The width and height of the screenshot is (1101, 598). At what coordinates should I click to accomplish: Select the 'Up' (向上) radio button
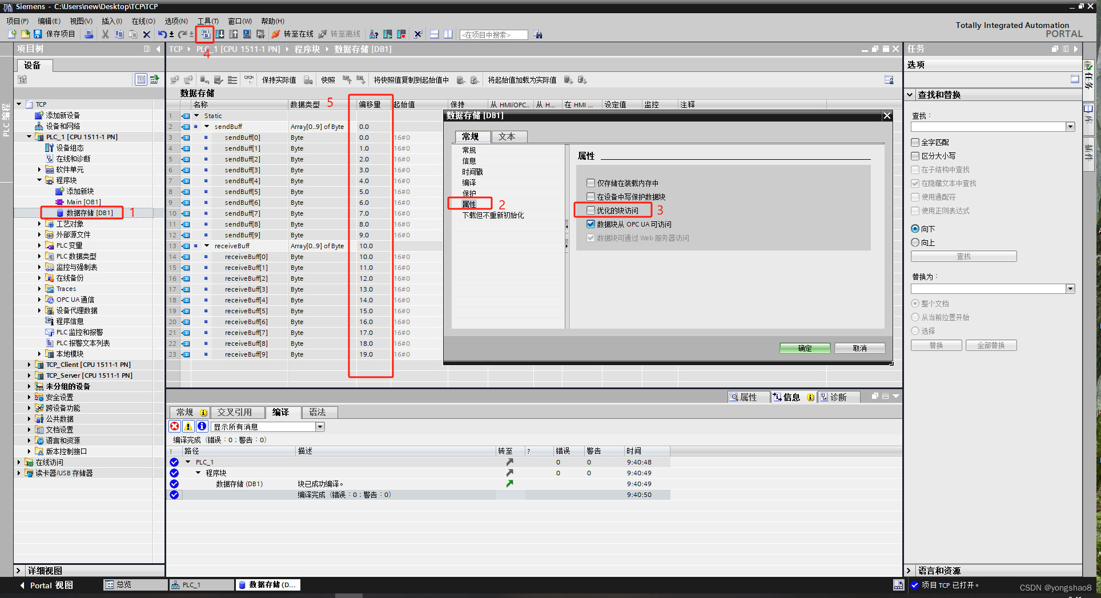(915, 243)
